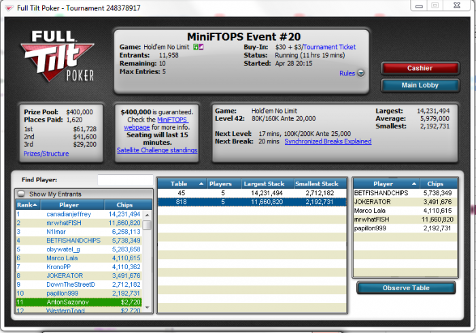The image size is (476, 333).
Task: Select papillon999 in table player panel
Action: 405,228
